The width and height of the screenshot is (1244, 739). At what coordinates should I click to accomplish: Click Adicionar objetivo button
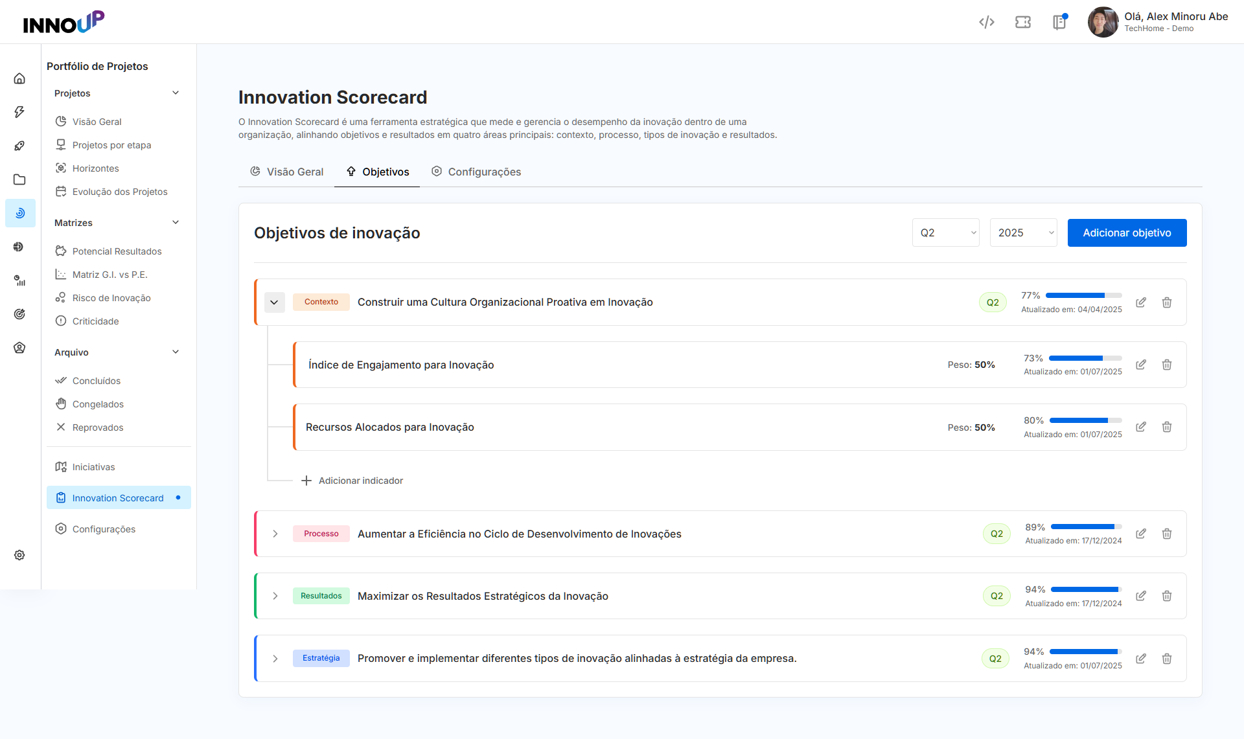point(1127,233)
